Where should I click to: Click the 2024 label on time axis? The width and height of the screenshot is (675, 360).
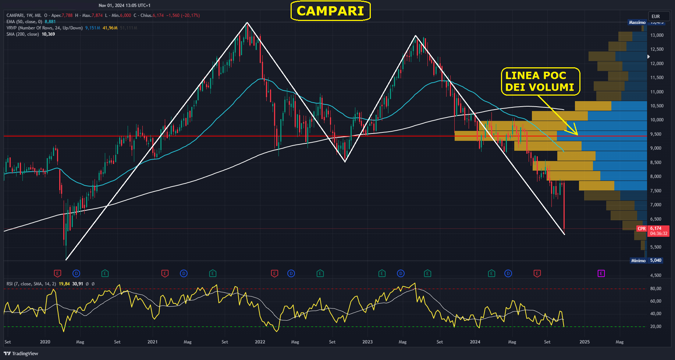click(x=475, y=342)
